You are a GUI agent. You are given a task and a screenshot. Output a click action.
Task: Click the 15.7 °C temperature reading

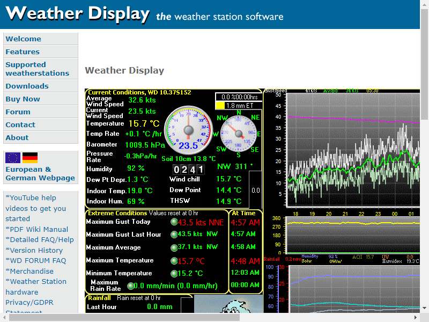144,123
